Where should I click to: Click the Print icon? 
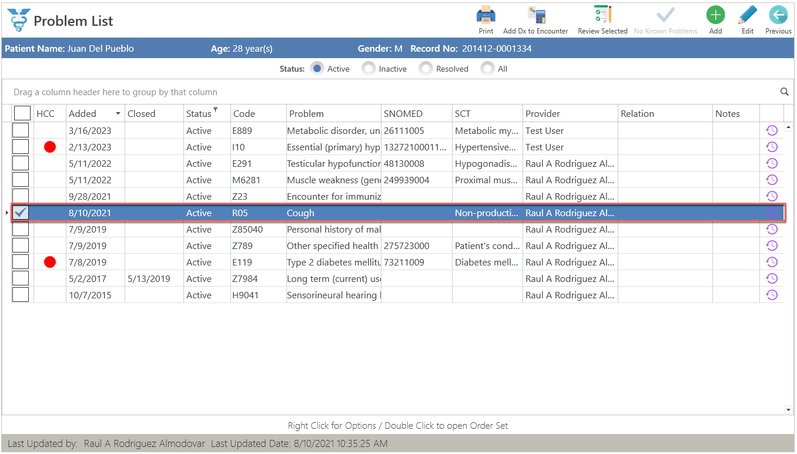pos(486,15)
